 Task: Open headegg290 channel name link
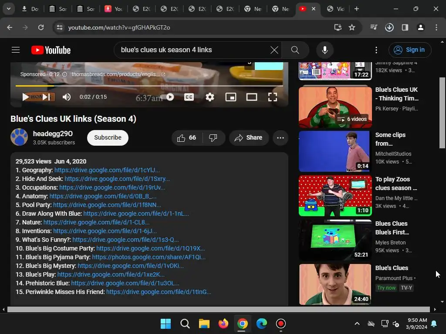point(53,134)
